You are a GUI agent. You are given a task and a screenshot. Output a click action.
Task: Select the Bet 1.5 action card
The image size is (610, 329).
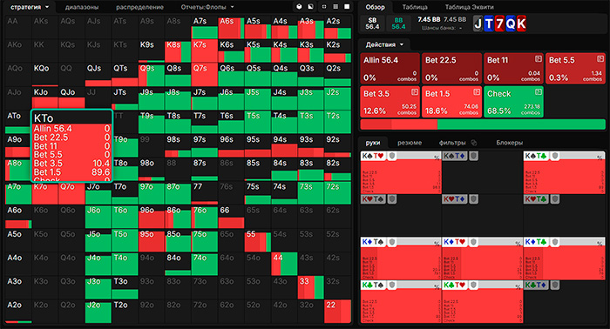[451, 102]
